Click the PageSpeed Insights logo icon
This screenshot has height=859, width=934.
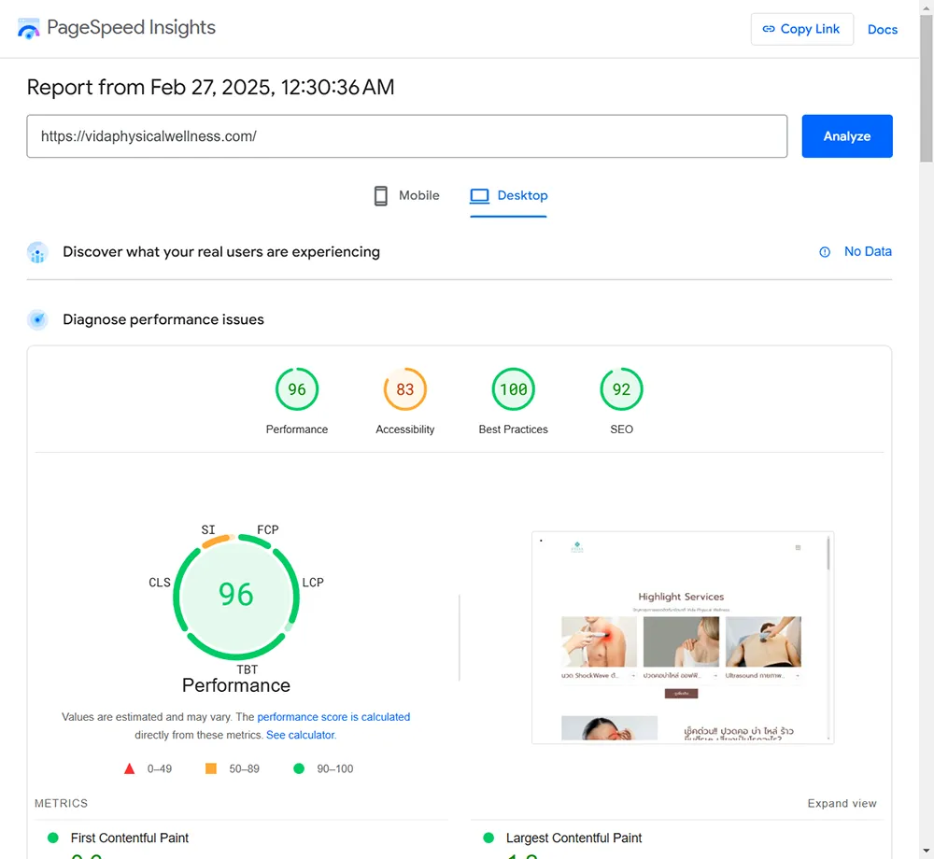(x=28, y=28)
